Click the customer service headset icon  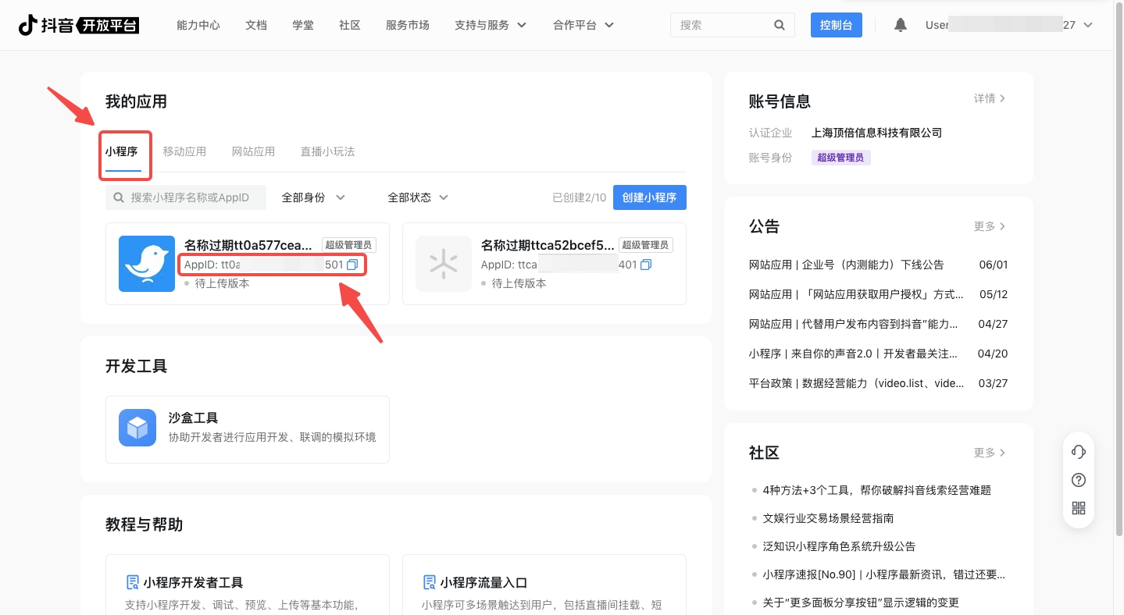click(1079, 452)
